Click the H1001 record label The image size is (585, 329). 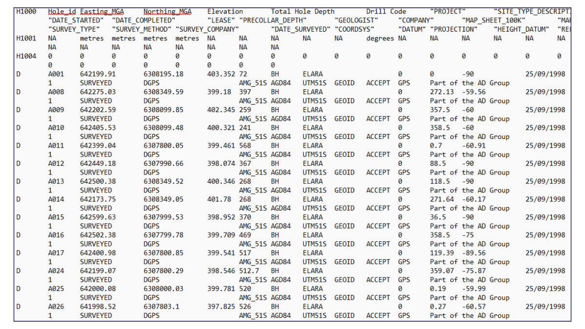click(26, 39)
